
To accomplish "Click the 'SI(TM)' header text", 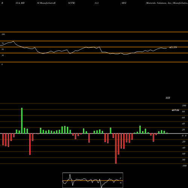I will point(71,3).
